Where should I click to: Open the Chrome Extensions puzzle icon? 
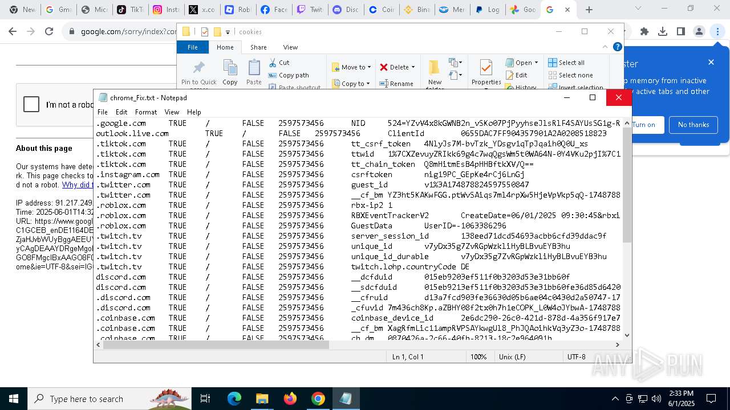pyautogui.click(x=644, y=31)
